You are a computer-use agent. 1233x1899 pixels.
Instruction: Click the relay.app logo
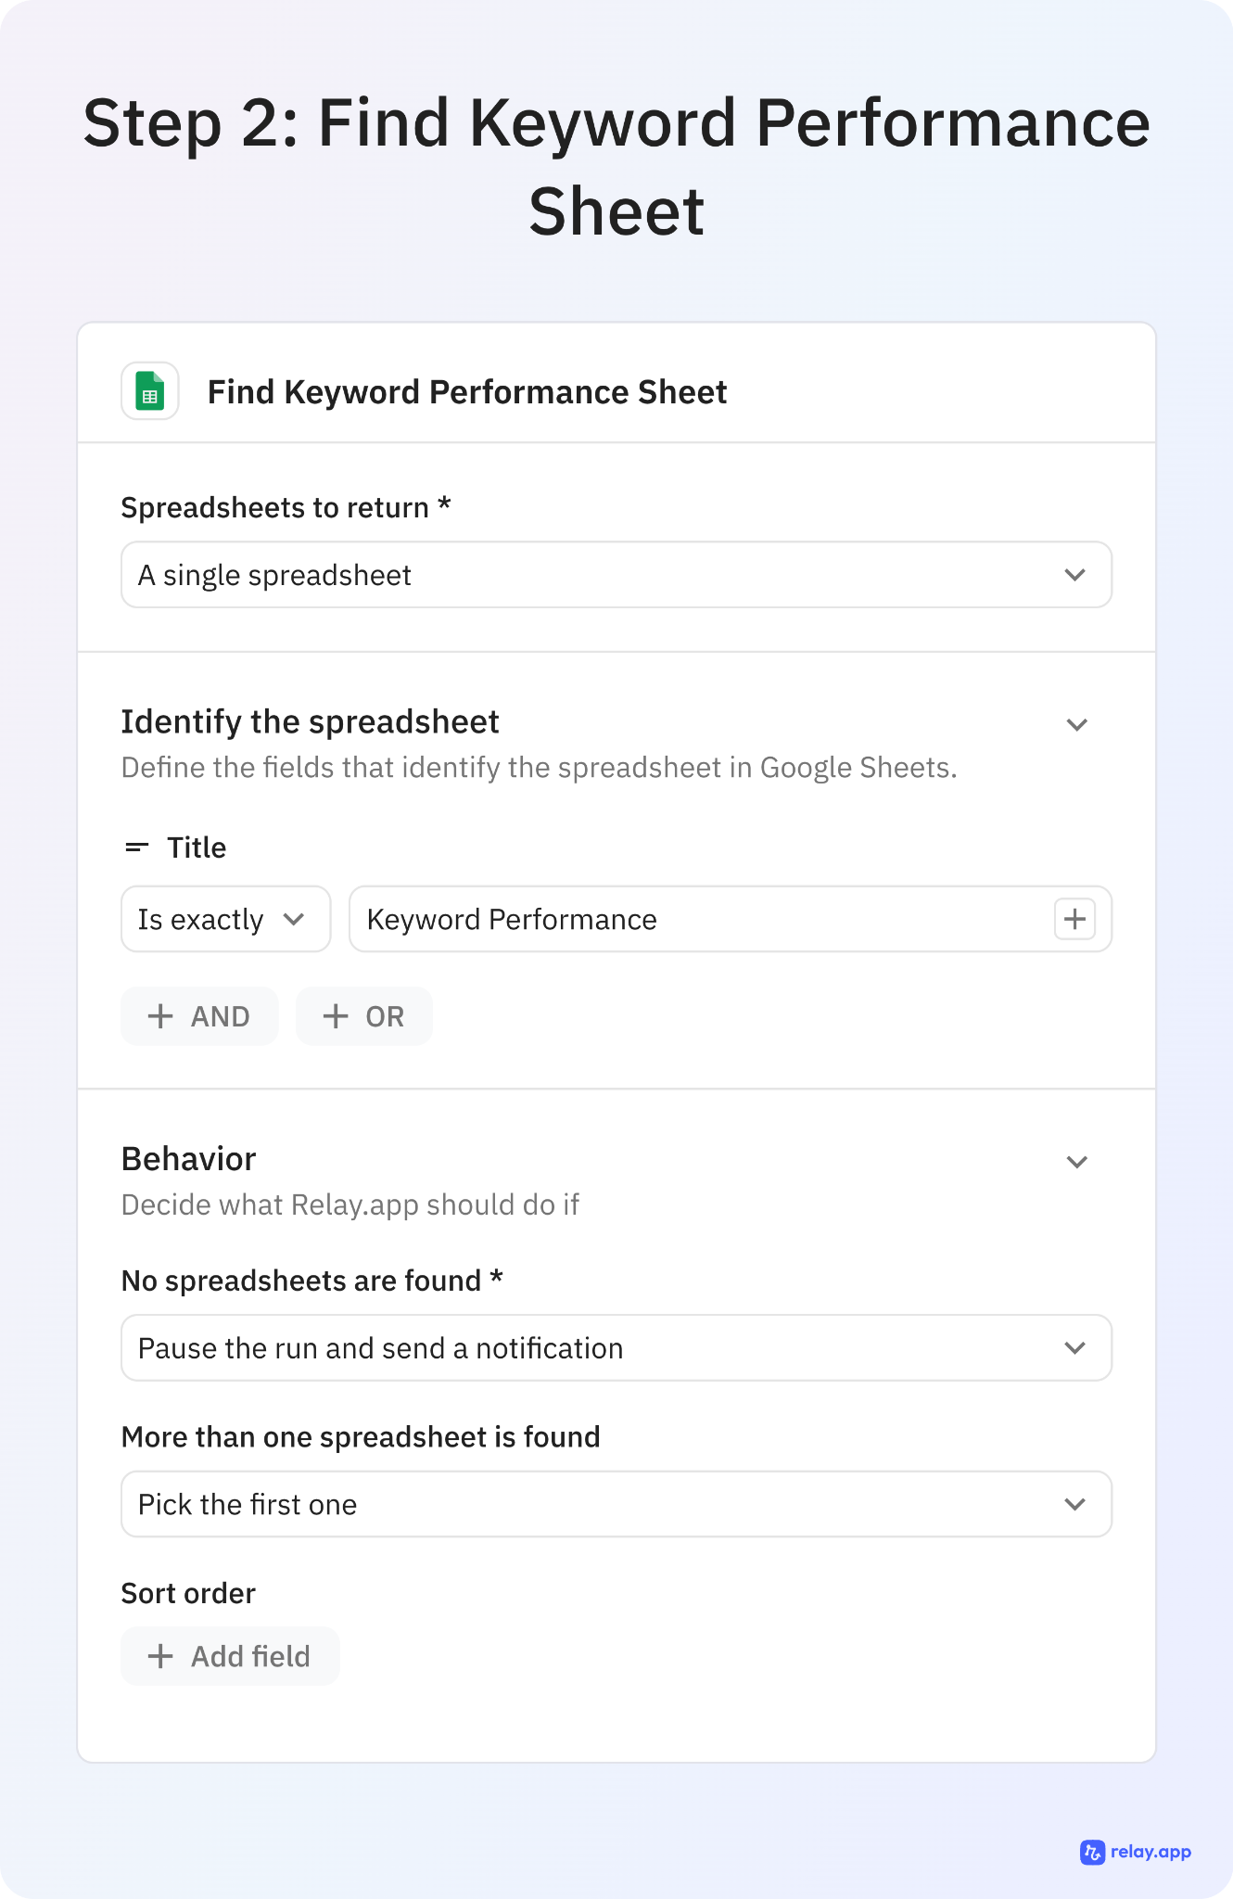[1136, 1852]
